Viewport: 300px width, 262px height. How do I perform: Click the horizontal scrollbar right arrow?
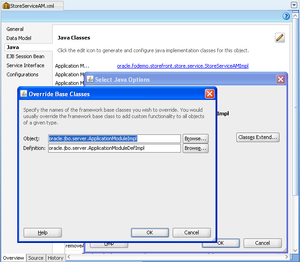(x=286, y=257)
